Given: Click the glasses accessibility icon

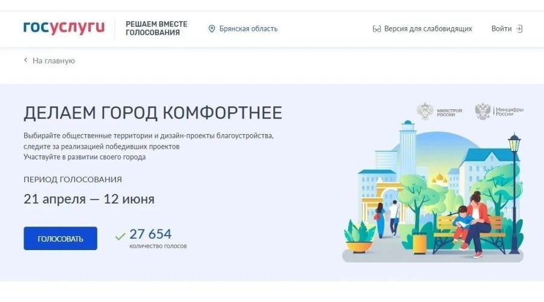Looking at the screenshot, I should pyautogui.click(x=377, y=29).
